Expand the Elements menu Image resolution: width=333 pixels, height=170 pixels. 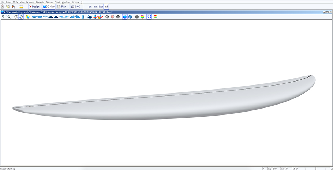(x=40, y=2)
